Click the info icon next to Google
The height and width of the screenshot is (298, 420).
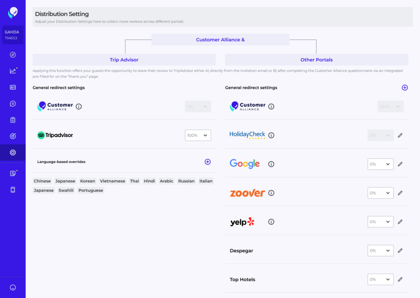pyautogui.click(x=271, y=164)
